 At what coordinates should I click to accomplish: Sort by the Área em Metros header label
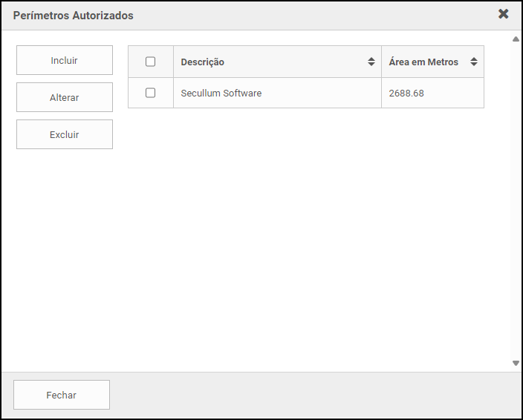pyautogui.click(x=423, y=62)
